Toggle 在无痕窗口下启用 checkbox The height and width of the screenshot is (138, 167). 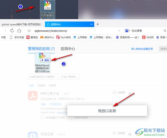pos(42,118)
